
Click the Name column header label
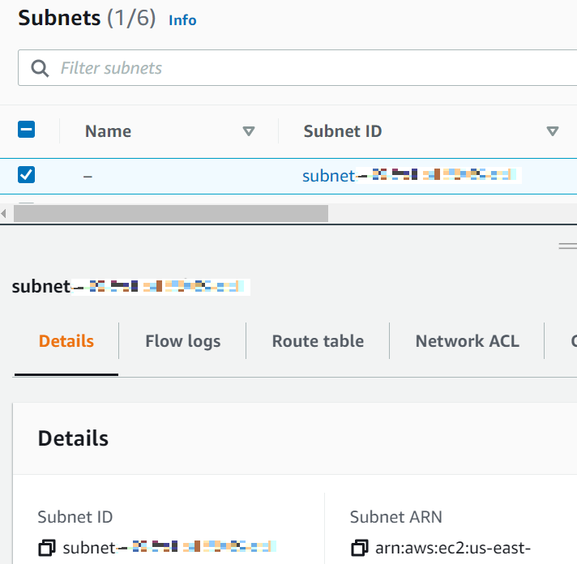click(x=108, y=131)
